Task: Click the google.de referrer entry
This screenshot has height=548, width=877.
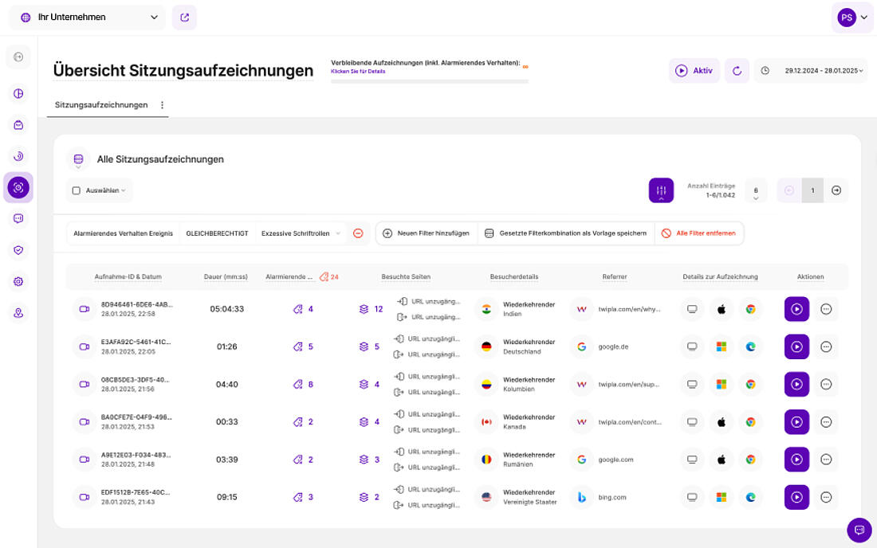Action: [x=614, y=347]
